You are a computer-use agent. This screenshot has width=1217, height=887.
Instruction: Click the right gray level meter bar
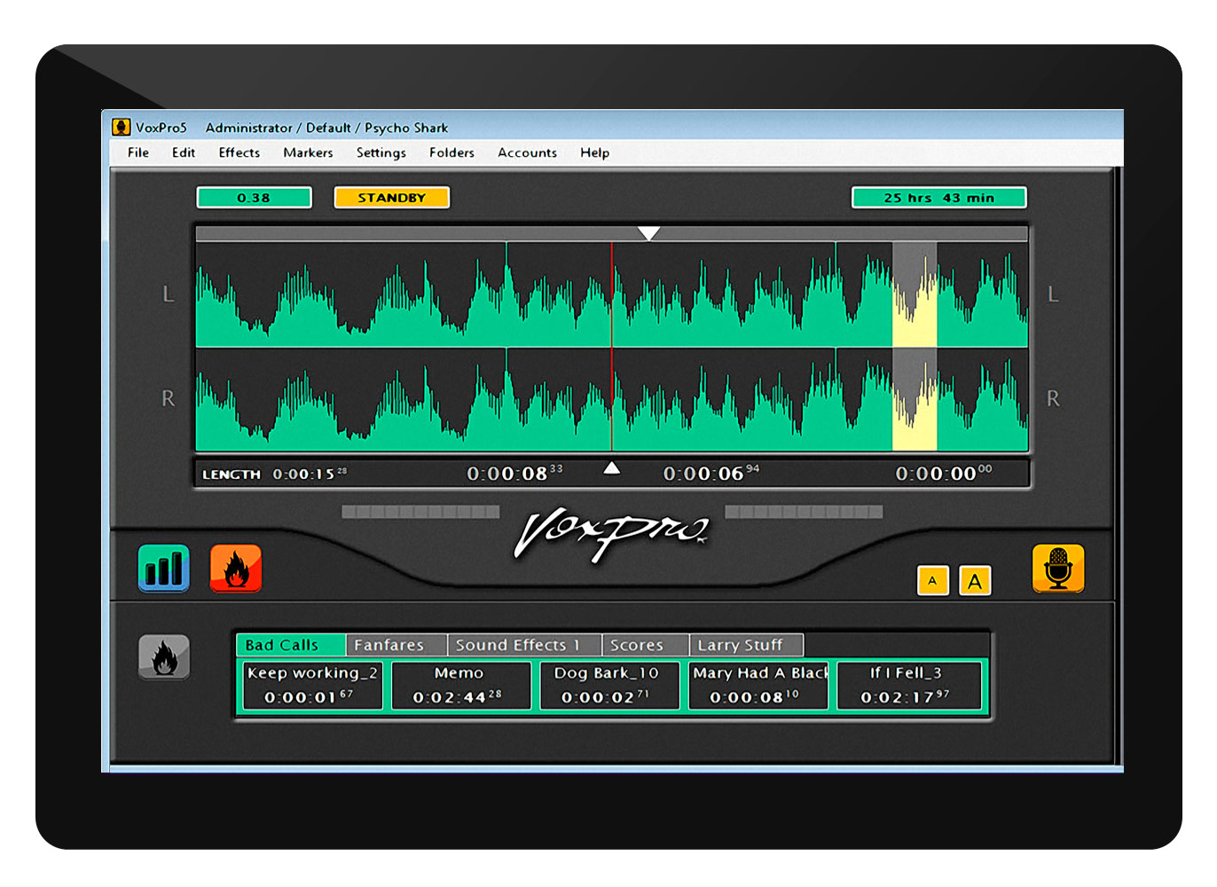click(804, 512)
